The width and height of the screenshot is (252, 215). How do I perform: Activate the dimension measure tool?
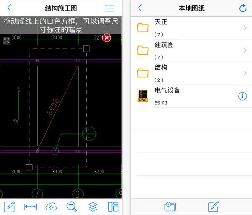point(30,207)
